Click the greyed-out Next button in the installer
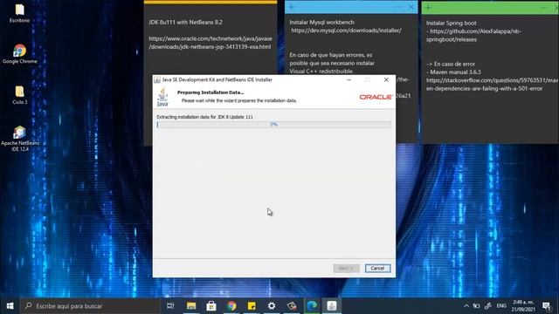 pos(346,268)
